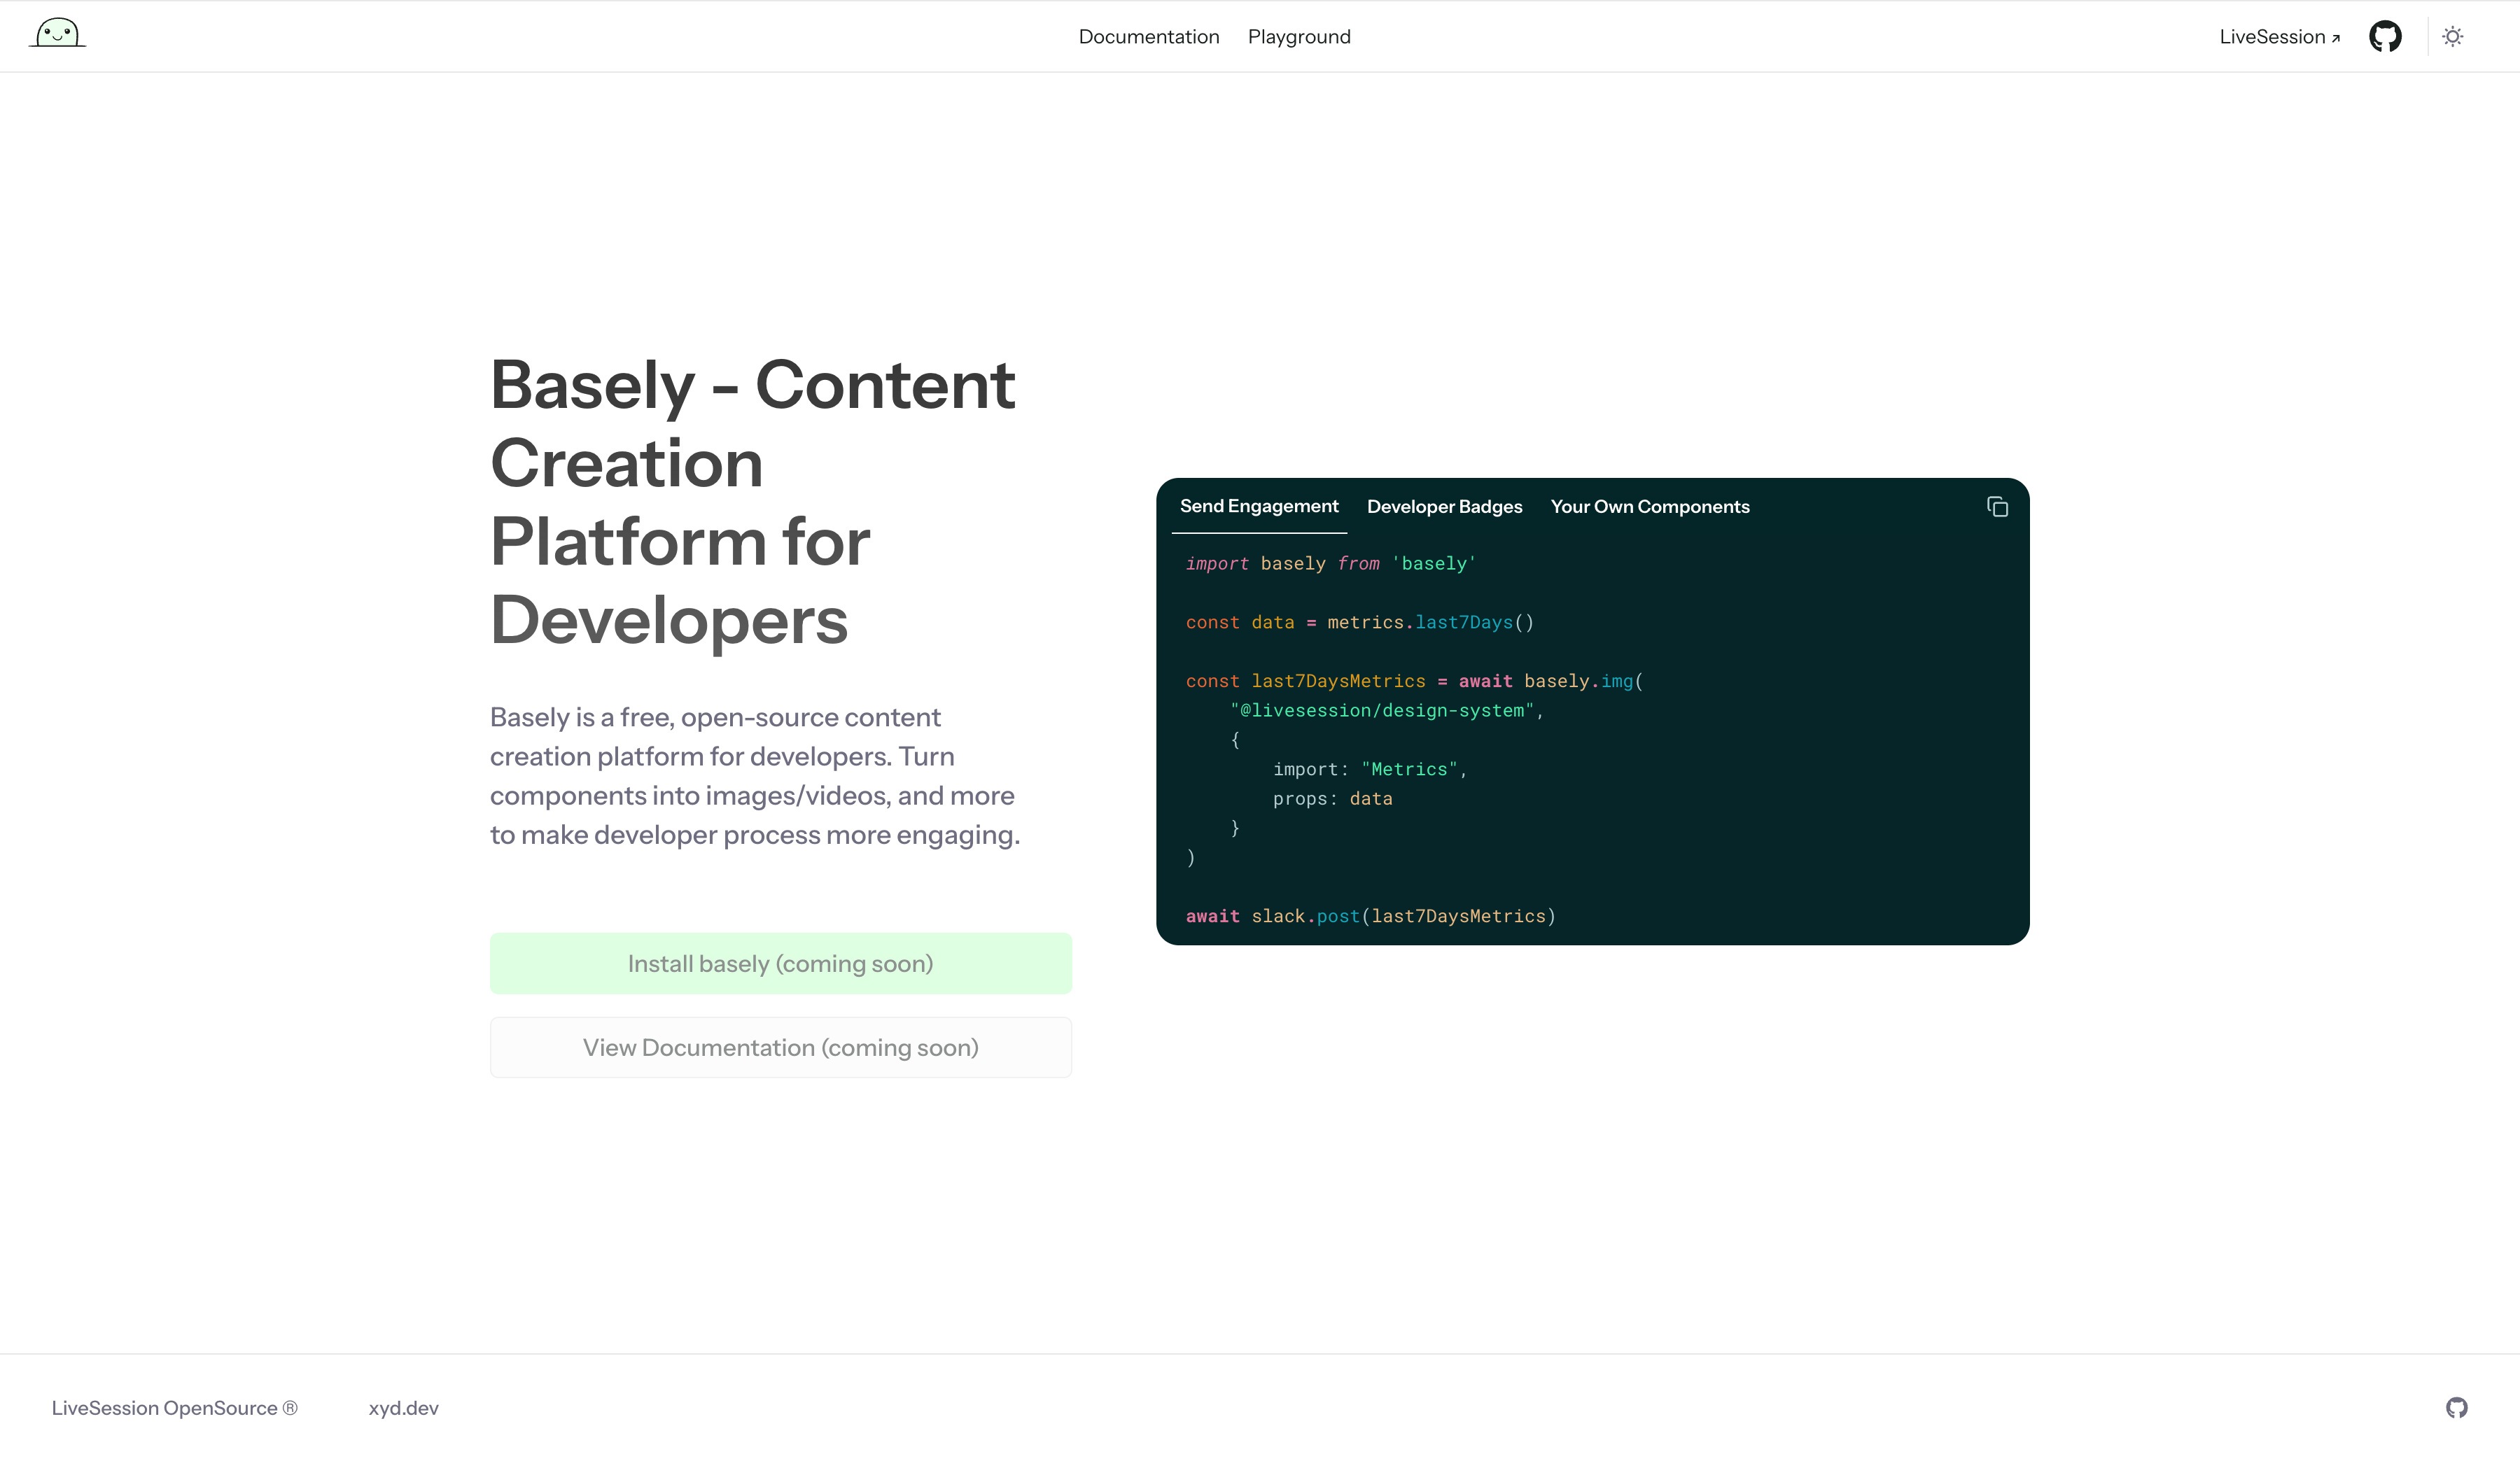Click the Basely mascot logo
This screenshot has height=1461, width=2520.
[x=57, y=34]
